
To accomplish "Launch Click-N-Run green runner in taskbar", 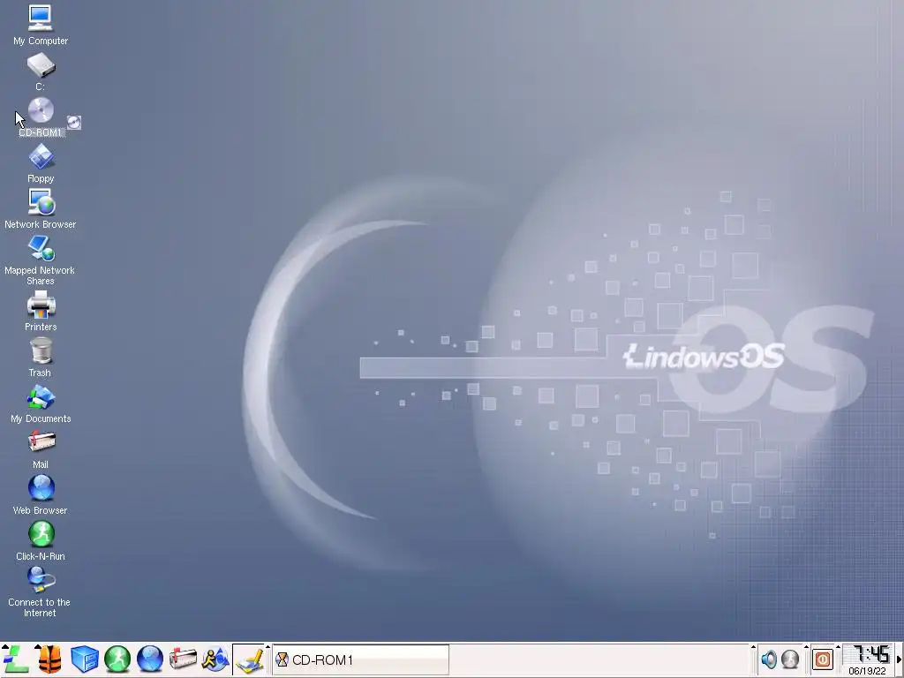I will pyautogui.click(x=117, y=659).
